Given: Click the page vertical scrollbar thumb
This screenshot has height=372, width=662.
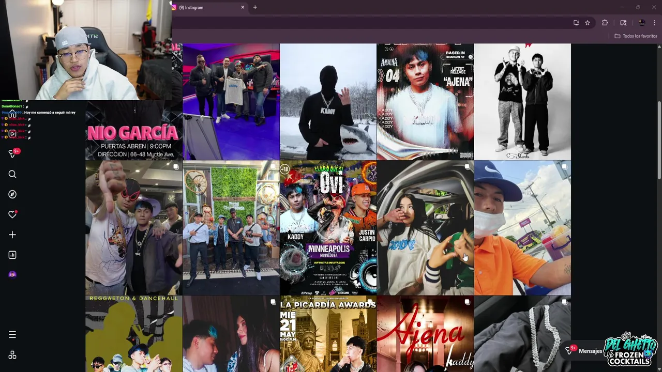Looking at the screenshot, I should pyautogui.click(x=659, y=141).
